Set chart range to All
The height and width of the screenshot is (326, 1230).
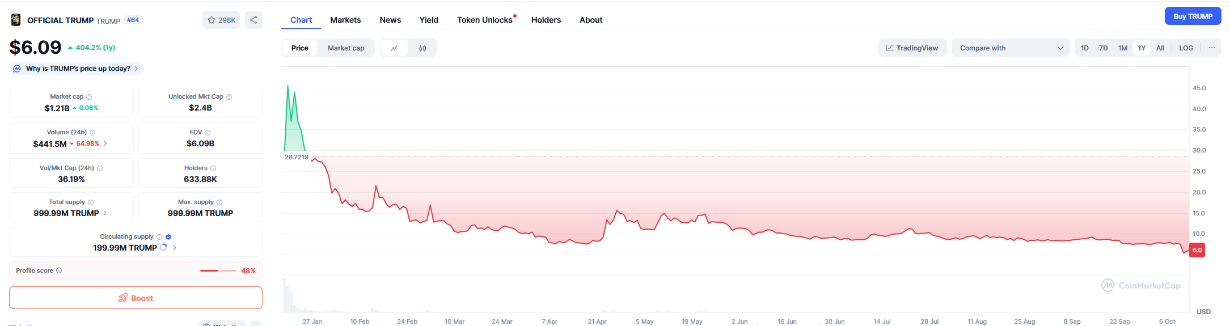(1160, 48)
